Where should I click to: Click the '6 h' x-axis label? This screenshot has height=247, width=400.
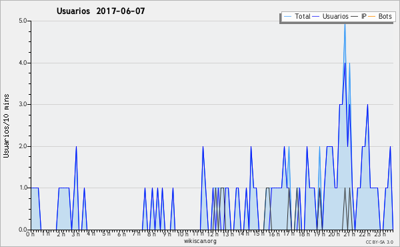click(x=121, y=234)
